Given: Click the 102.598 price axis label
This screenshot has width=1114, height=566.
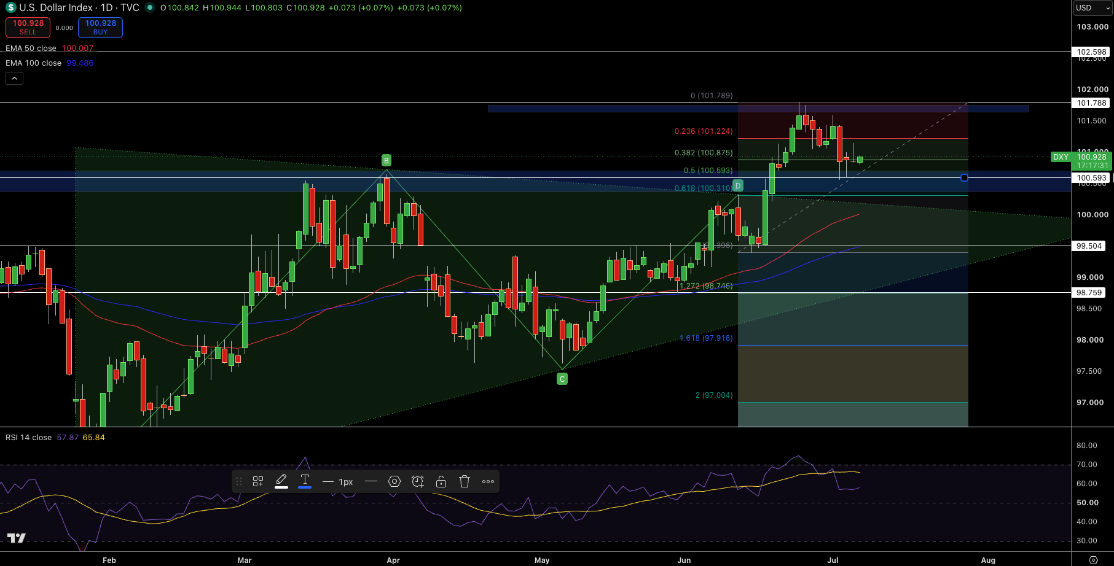Looking at the screenshot, I should (1091, 52).
